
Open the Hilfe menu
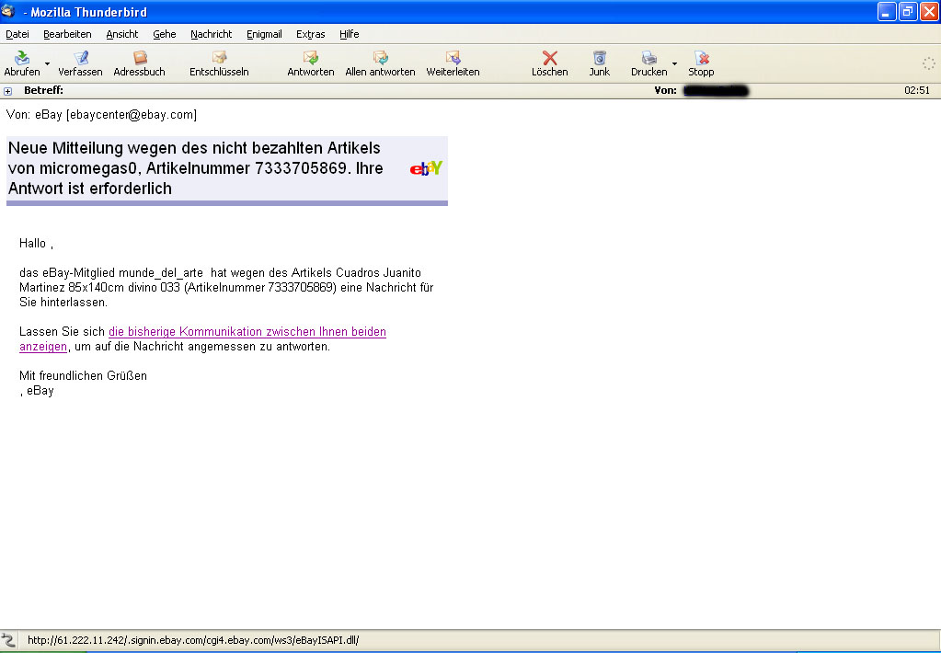click(350, 34)
